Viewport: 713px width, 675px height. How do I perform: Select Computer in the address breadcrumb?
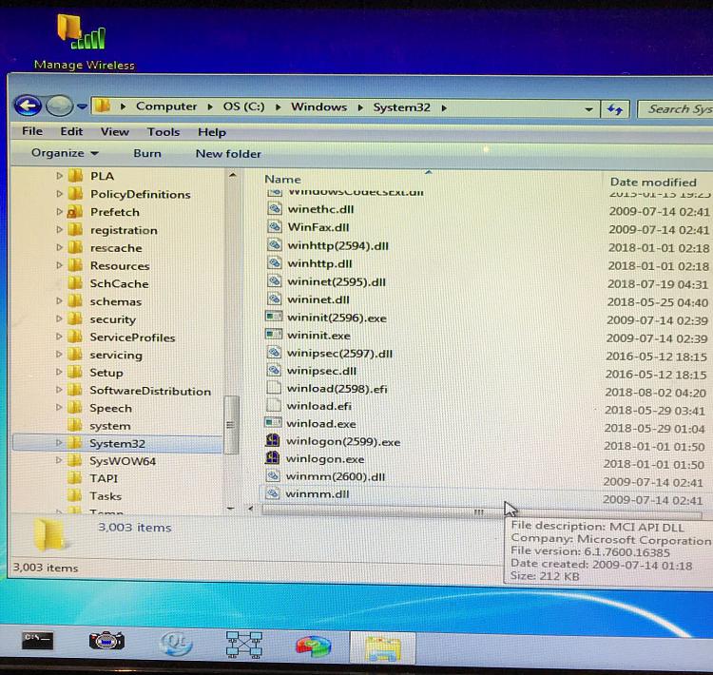click(x=166, y=106)
